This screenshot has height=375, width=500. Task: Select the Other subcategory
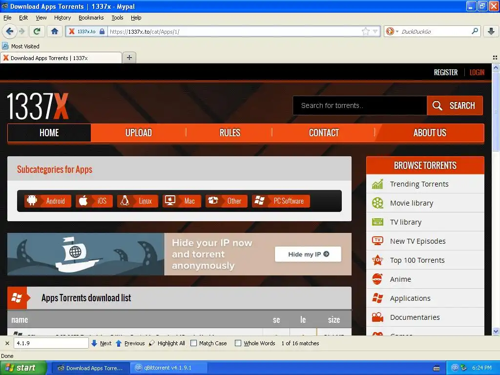227,201
